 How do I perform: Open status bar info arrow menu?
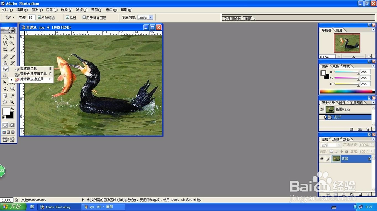click(83, 200)
